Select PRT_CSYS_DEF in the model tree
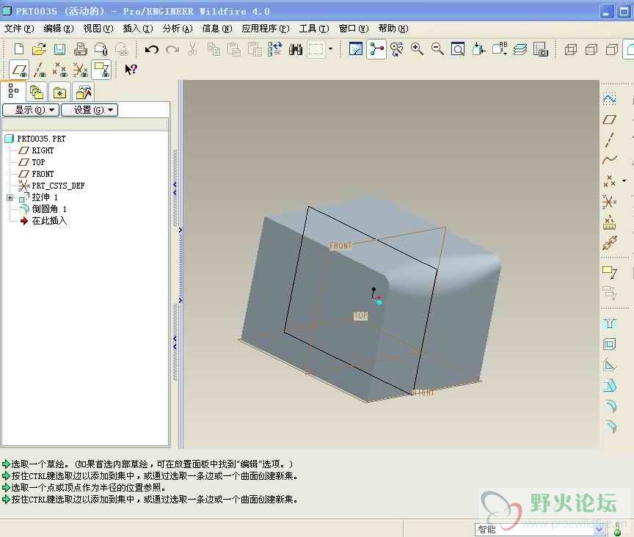This screenshot has width=634, height=537. pos(58,186)
